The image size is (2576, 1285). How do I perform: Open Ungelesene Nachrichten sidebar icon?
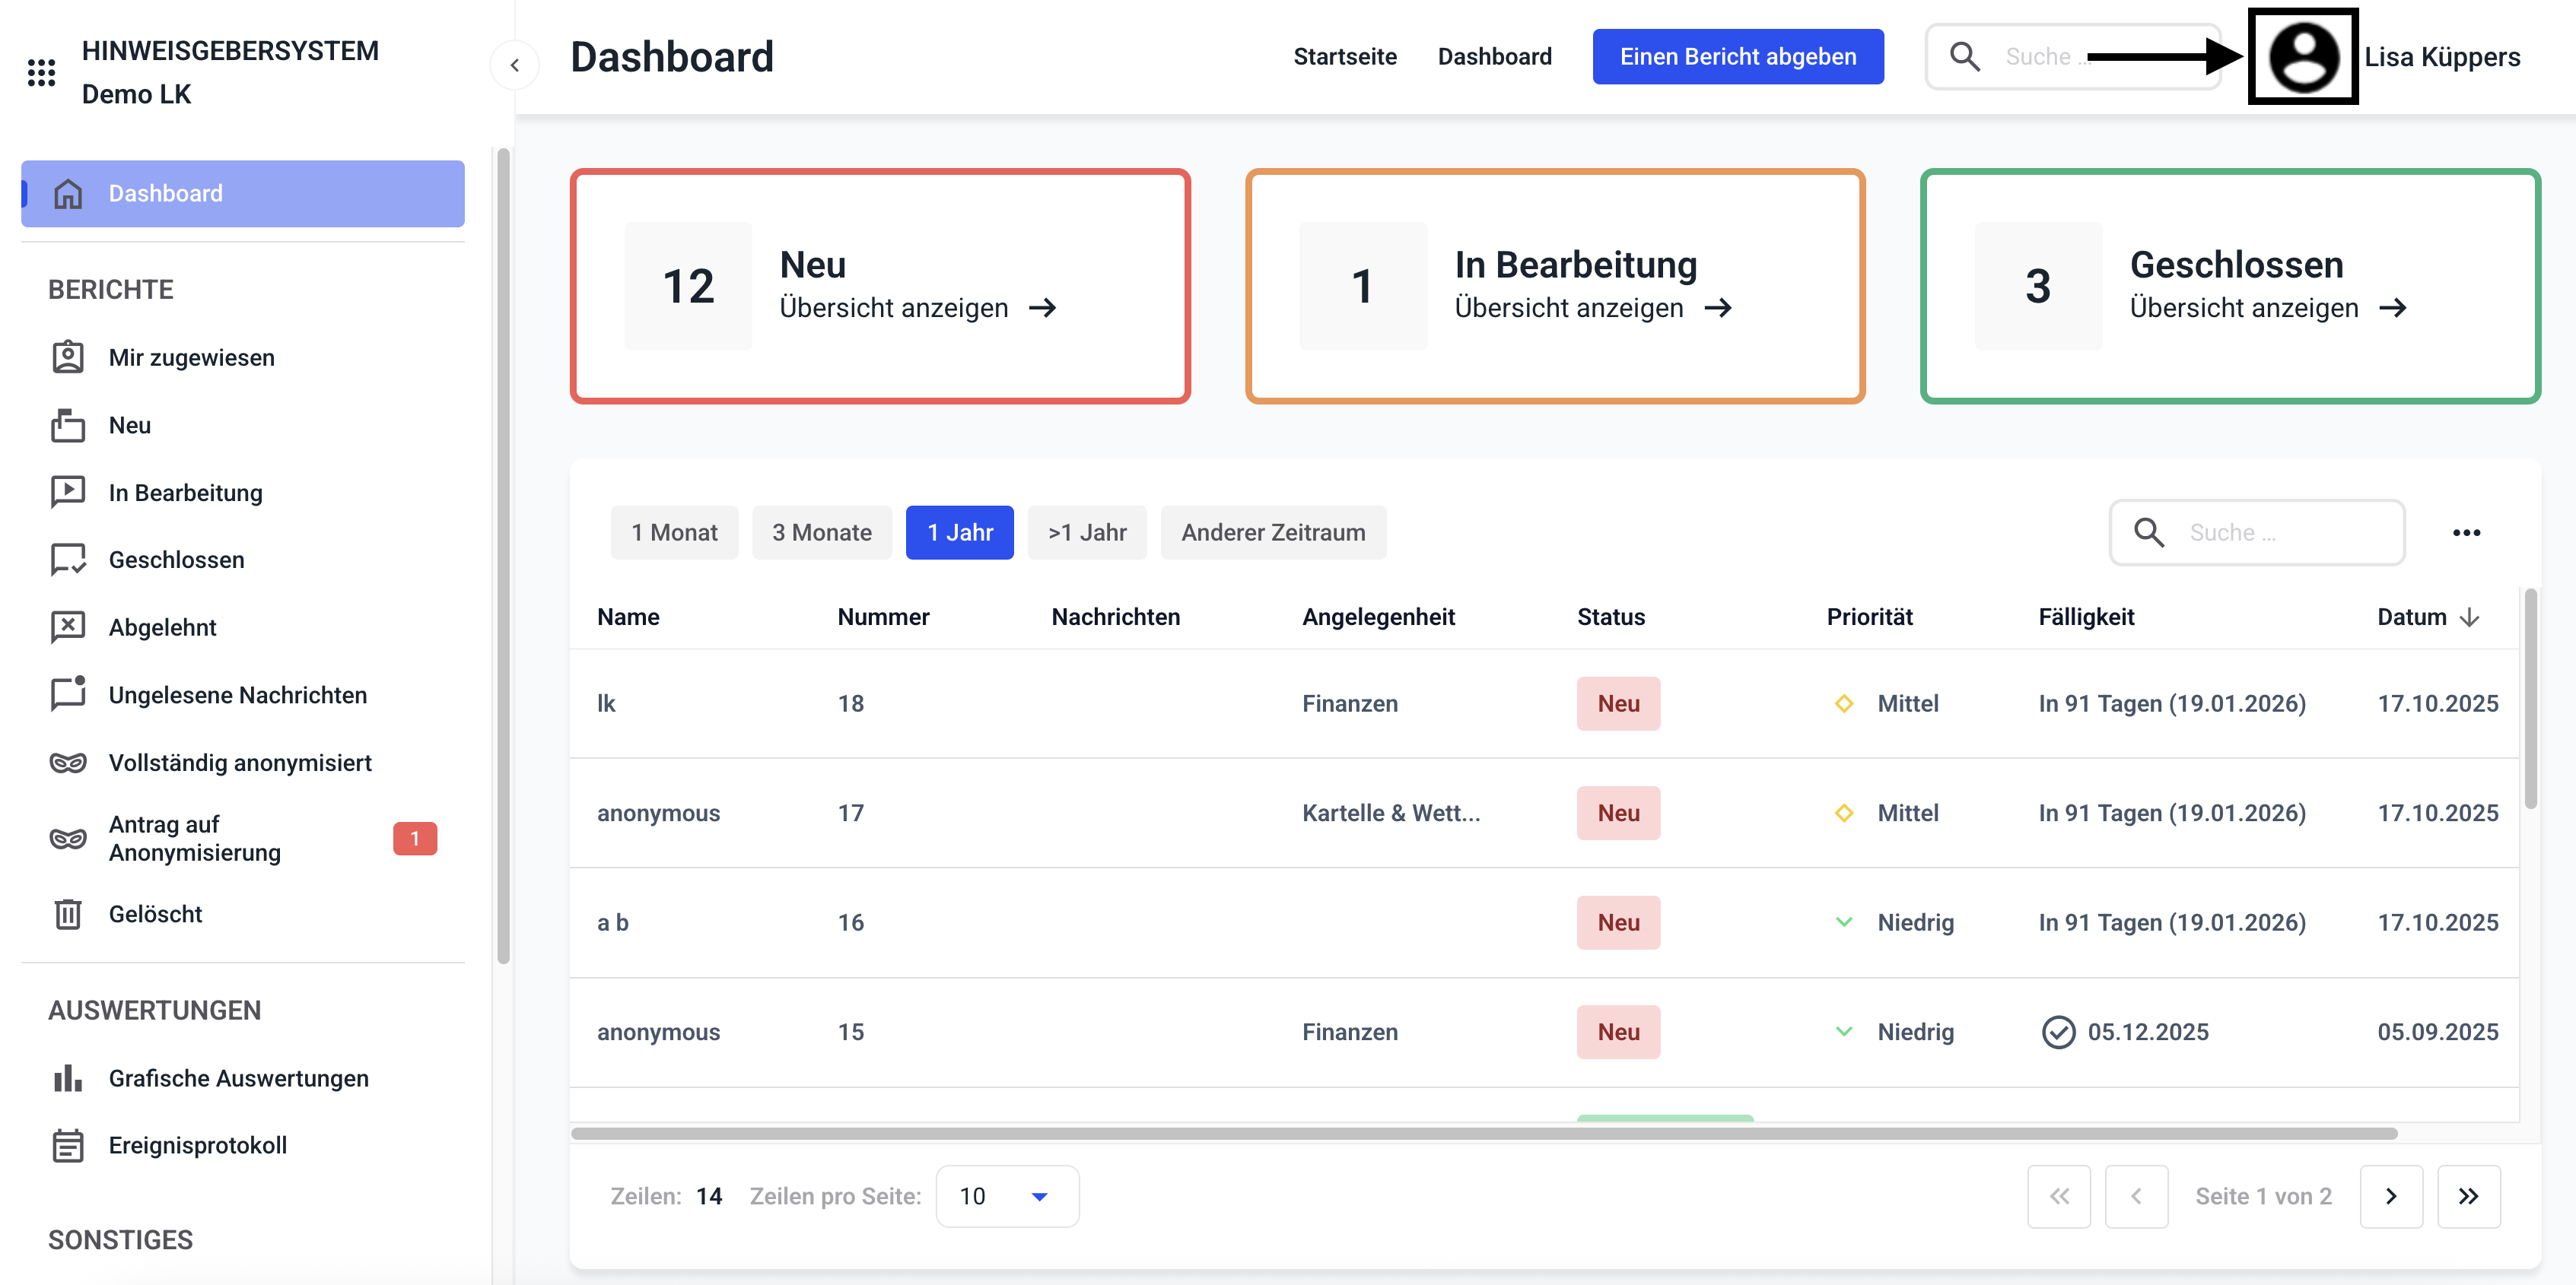(68, 694)
